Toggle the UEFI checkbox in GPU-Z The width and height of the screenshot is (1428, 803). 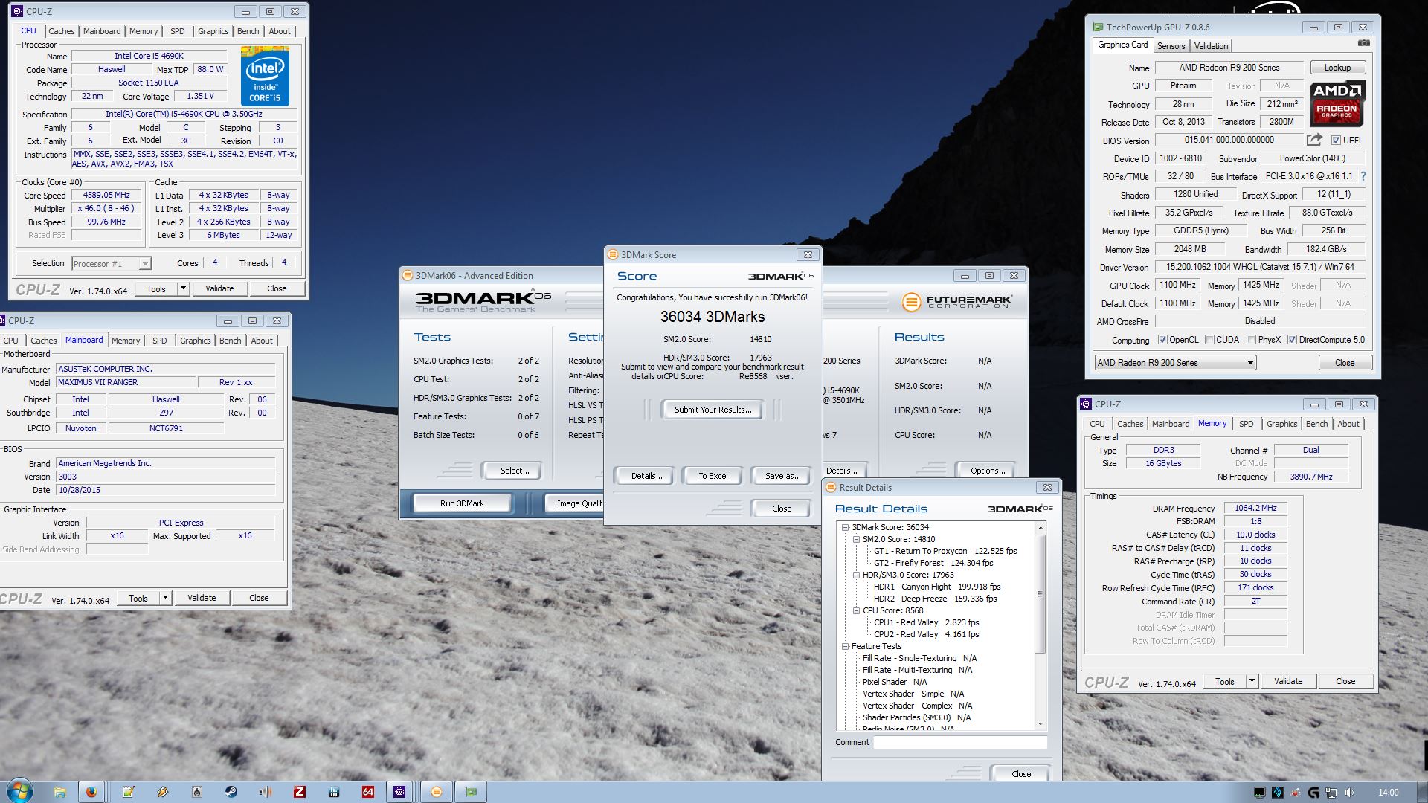pyautogui.click(x=1336, y=141)
